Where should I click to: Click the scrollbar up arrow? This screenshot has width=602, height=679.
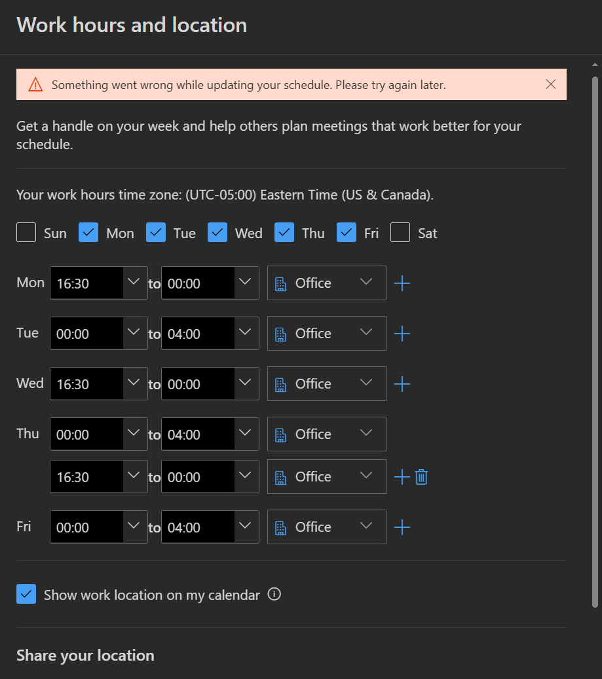click(x=595, y=65)
